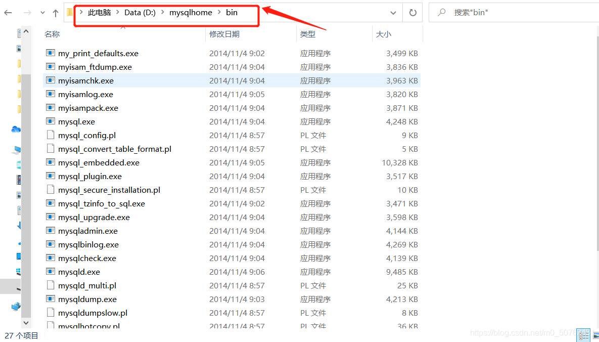Navigate to 此电脑 in the breadcrumb
Viewport: 599px width, 342px height.
click(x=99, y=13)
